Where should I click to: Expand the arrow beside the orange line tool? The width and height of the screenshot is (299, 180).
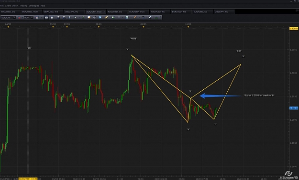coord(139,18)
